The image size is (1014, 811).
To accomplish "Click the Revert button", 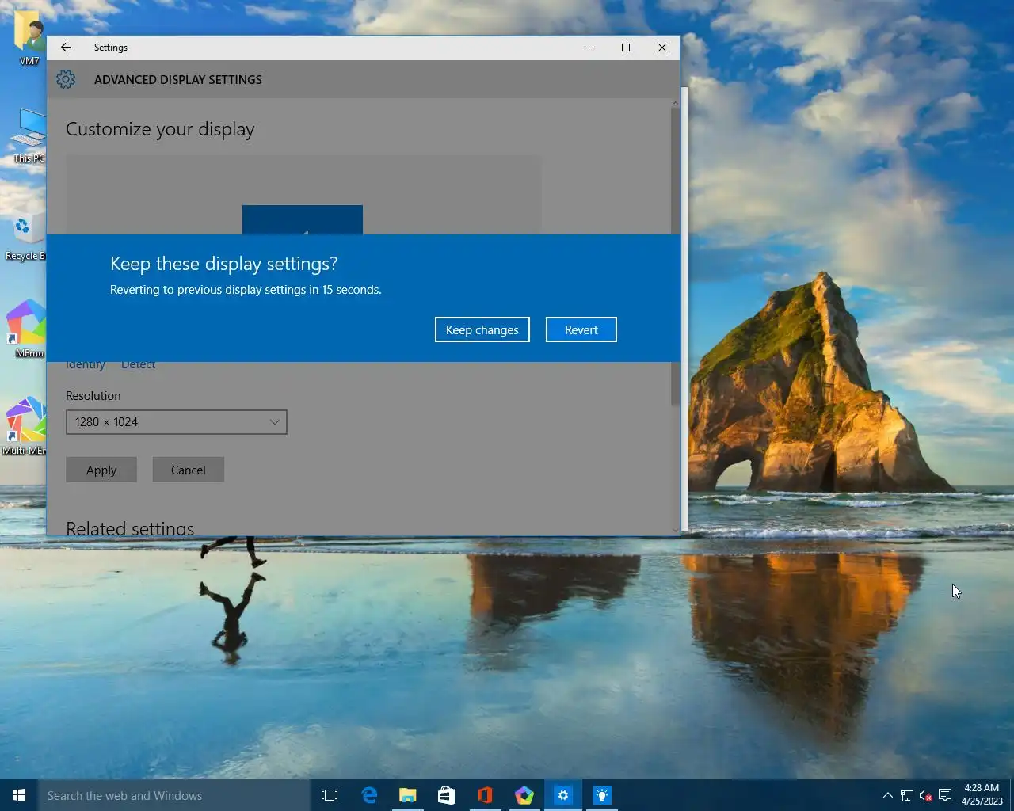I will [581, 329].
